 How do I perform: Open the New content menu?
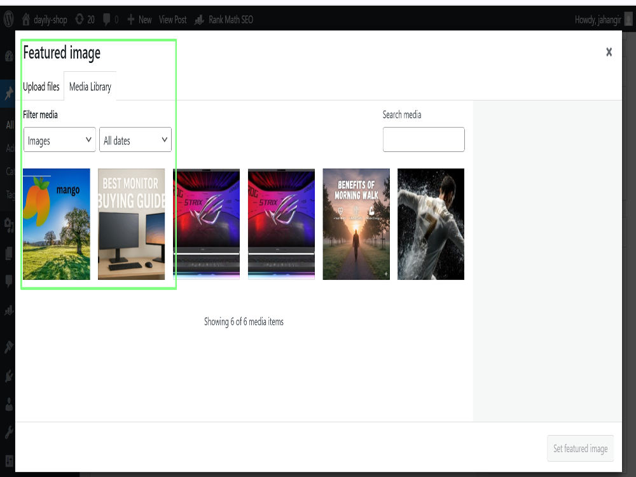(139, 20)
